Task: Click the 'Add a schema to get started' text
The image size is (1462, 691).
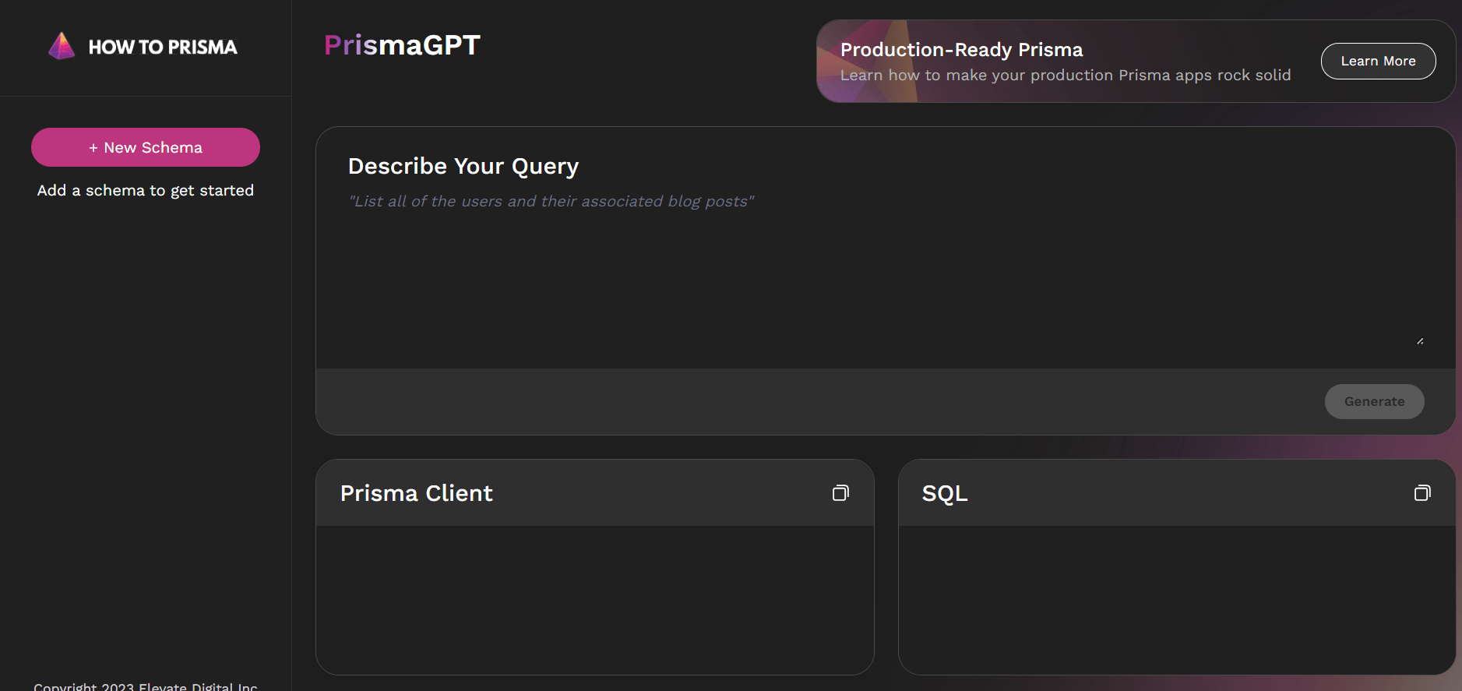Action: click(146, 190)
